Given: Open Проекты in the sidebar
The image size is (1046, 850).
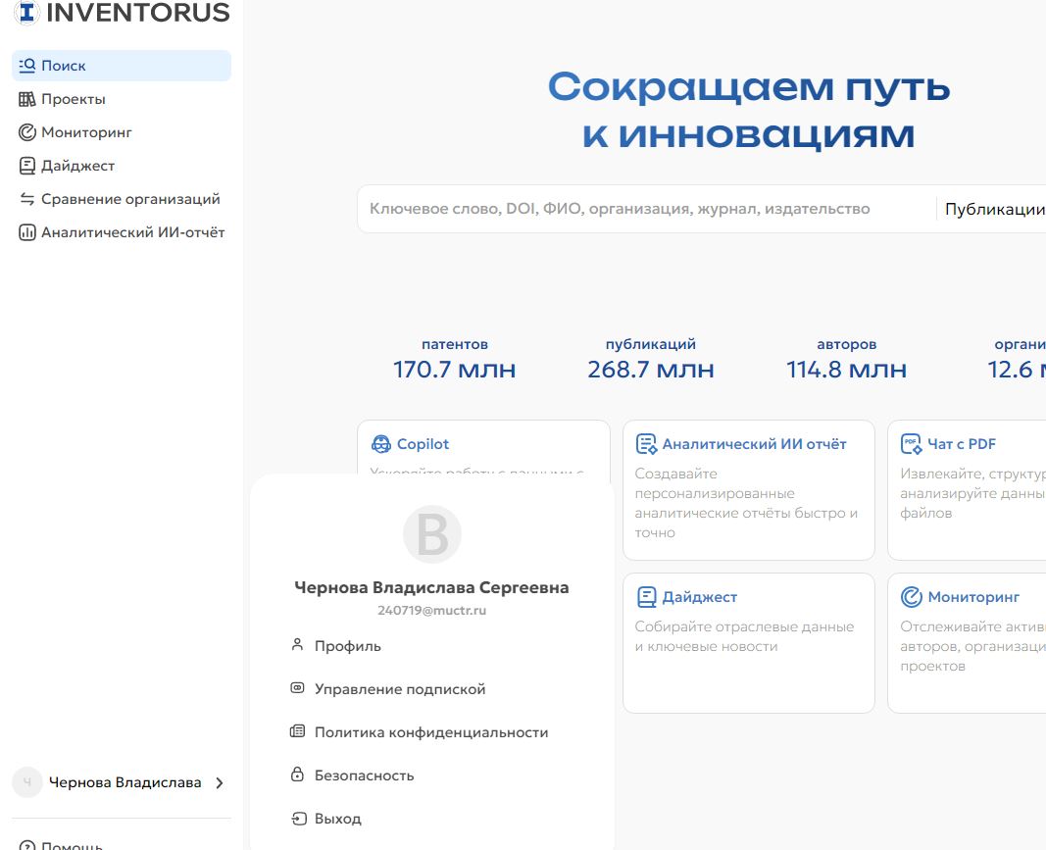Looking at the screenshot, I should (x=73, y=99).
